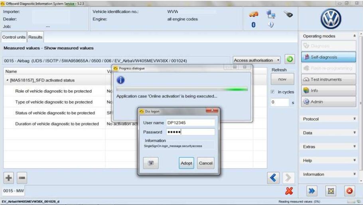Click the grayed forward arrow button
Screen dimensions: 363x205
tap(288, 178)
